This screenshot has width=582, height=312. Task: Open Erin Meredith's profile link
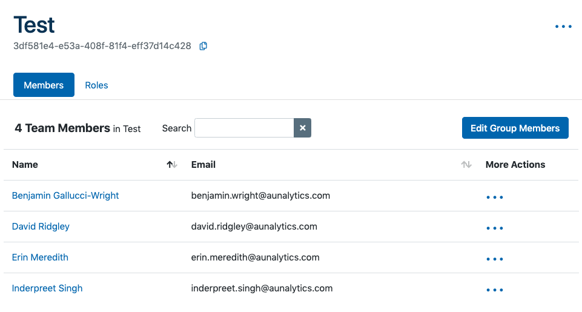coord(40,257)
